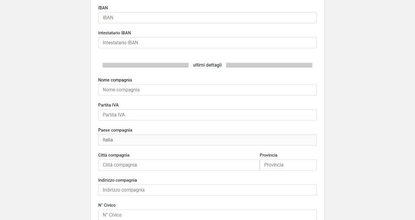
Task: Click the "Paese compagnia" label
Action: 115,130
